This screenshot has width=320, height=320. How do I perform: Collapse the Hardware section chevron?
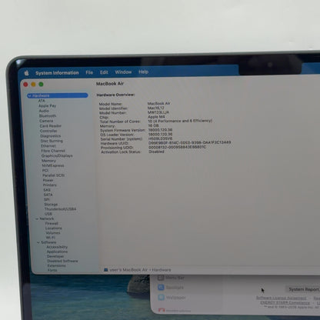coord(30,95)
